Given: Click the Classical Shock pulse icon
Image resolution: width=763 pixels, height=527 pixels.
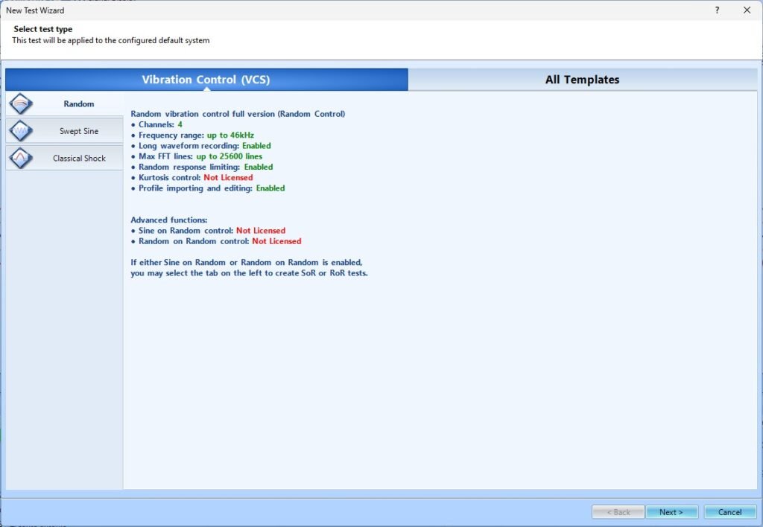Looking at the screenshot, I should point(20,159).
